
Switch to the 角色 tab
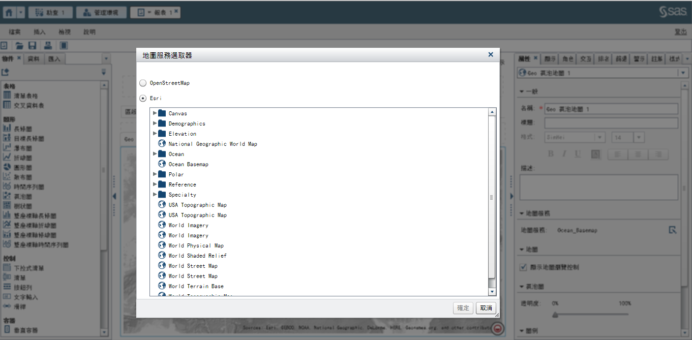point(568,59)
